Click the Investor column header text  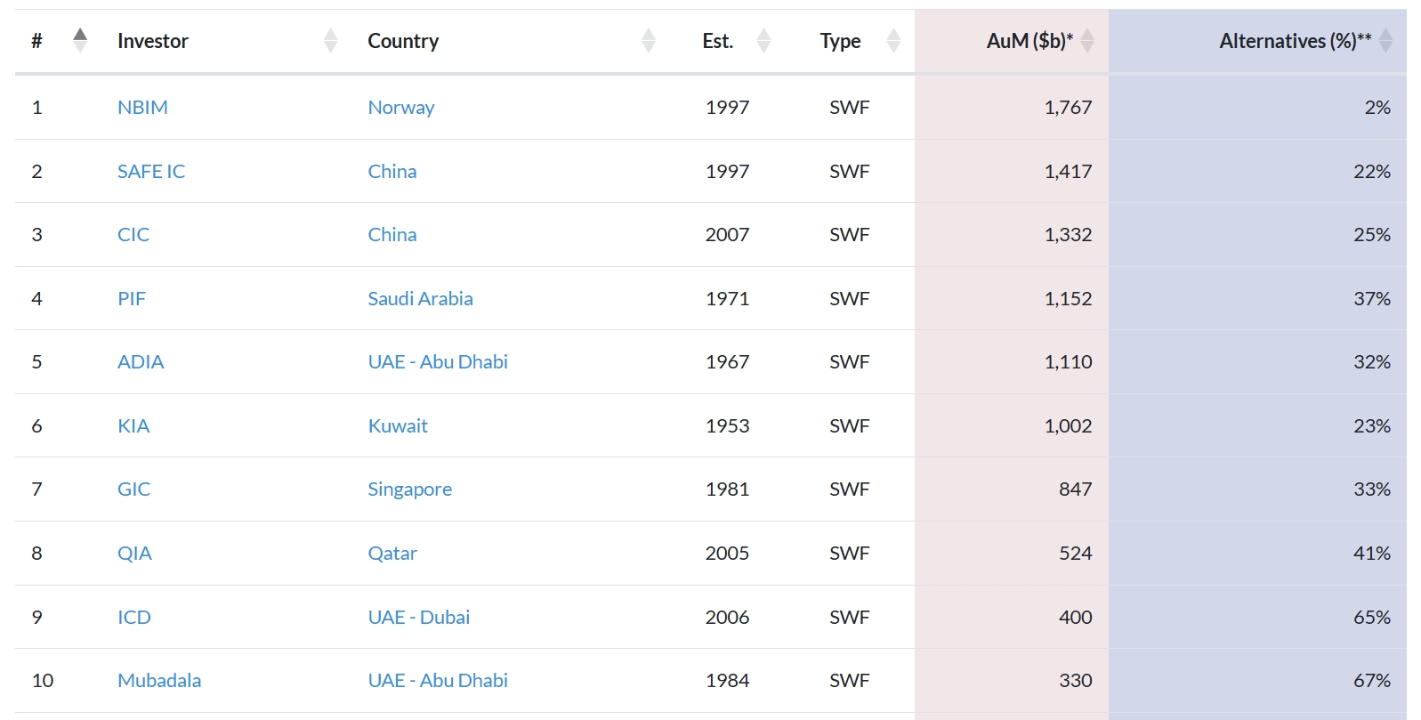pyautogui.click(x=153, y=41)
